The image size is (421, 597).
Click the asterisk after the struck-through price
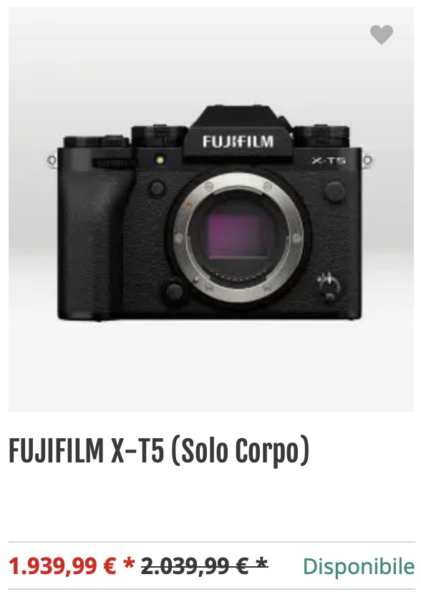261,563
